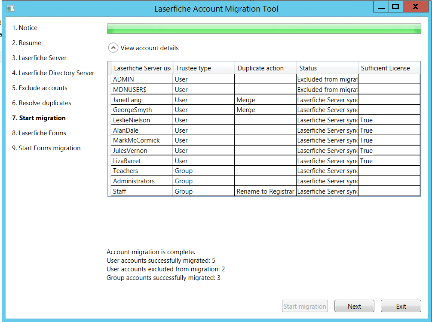Click True license value for LeslieNielson
This screenshot has height=322, width=432.
tap(389, 120)
